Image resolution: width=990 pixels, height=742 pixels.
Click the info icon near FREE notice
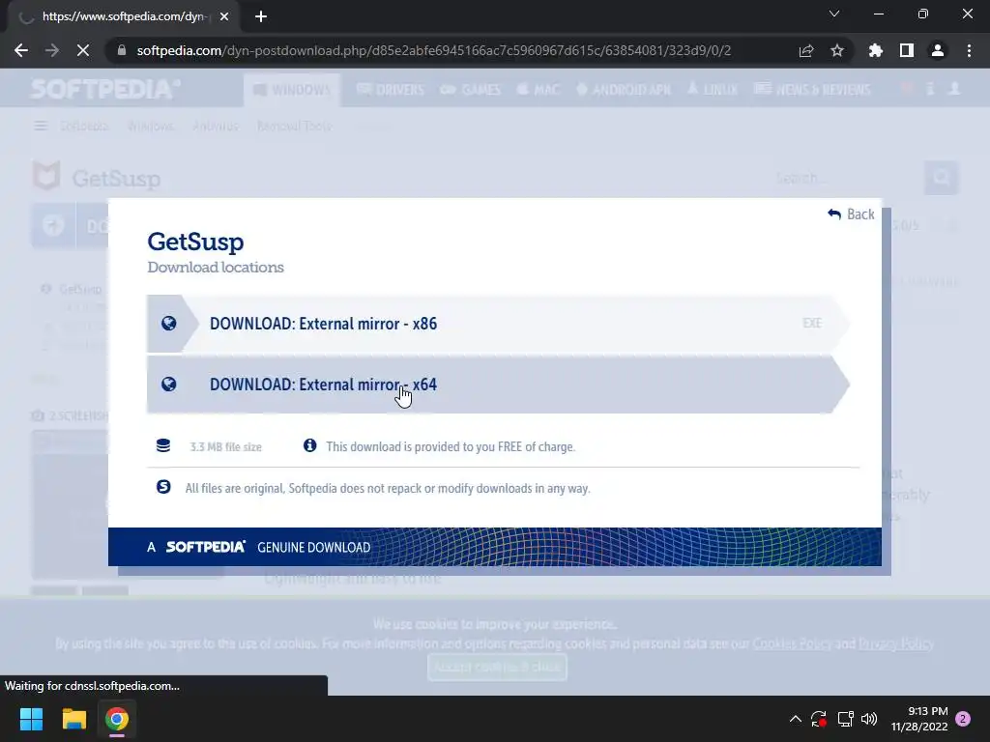(309, 445)
